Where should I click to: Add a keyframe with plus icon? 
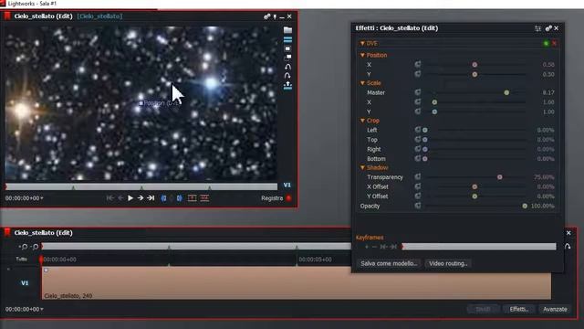[367, 247]
